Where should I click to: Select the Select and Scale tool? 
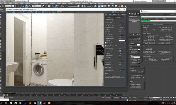(33, 6)
